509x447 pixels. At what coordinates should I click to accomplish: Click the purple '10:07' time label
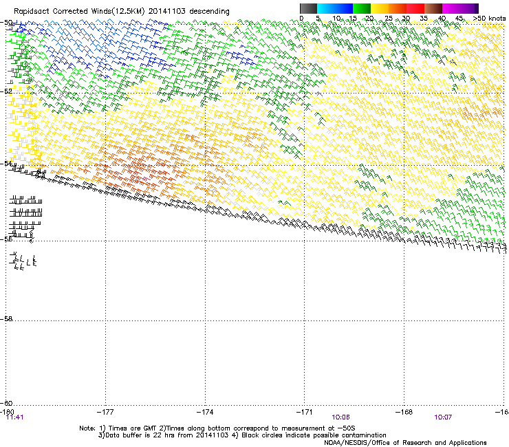coord(443,417)
